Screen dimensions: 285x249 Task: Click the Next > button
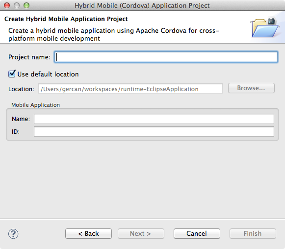point(141,234)
